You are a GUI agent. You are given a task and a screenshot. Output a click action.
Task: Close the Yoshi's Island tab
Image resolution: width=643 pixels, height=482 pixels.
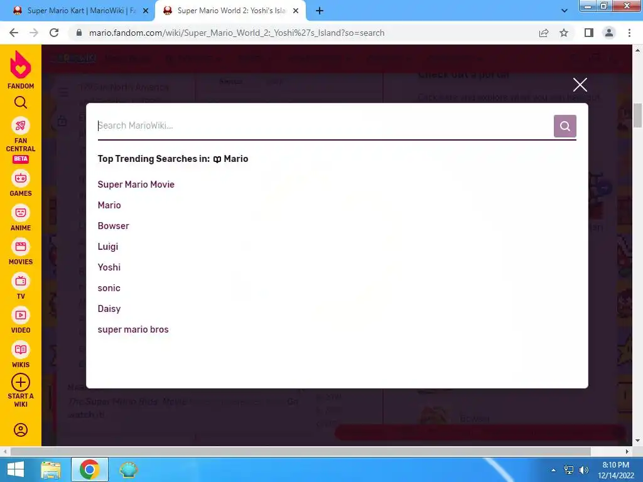296,11
